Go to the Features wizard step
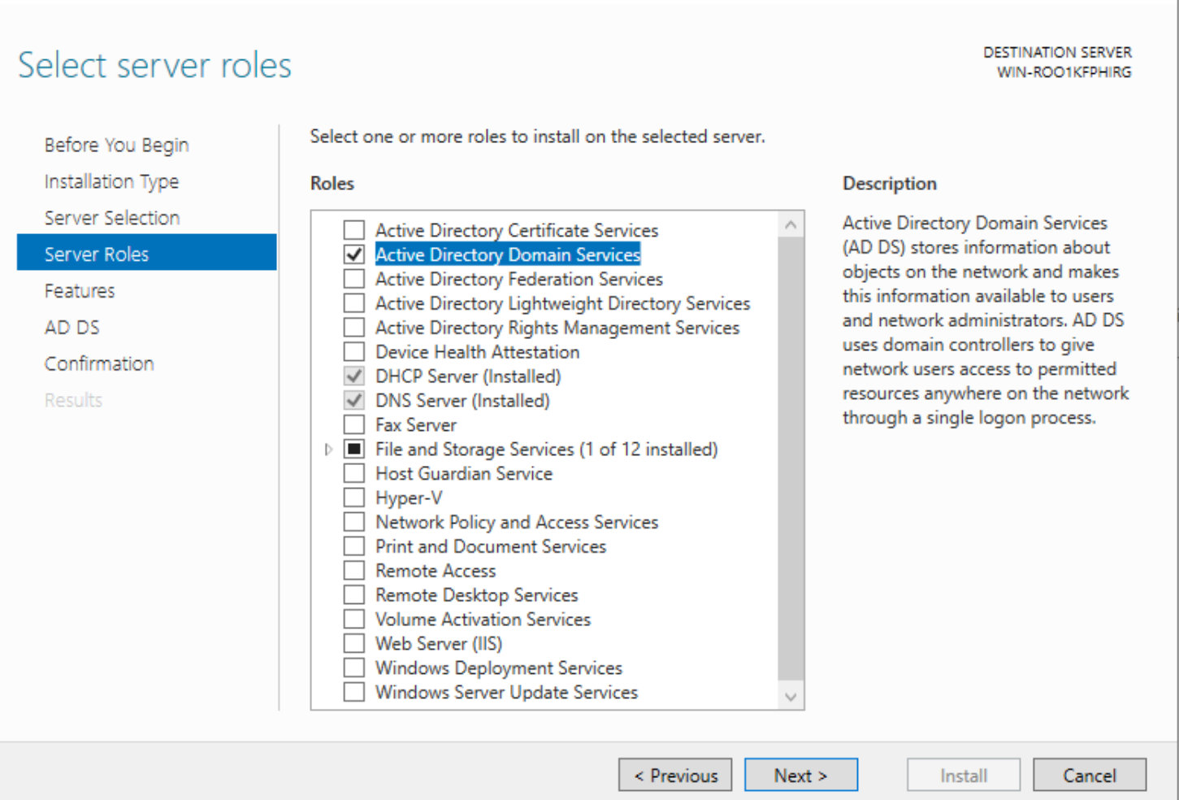This screenshot has width=1179, height=800. pos(80,291)
